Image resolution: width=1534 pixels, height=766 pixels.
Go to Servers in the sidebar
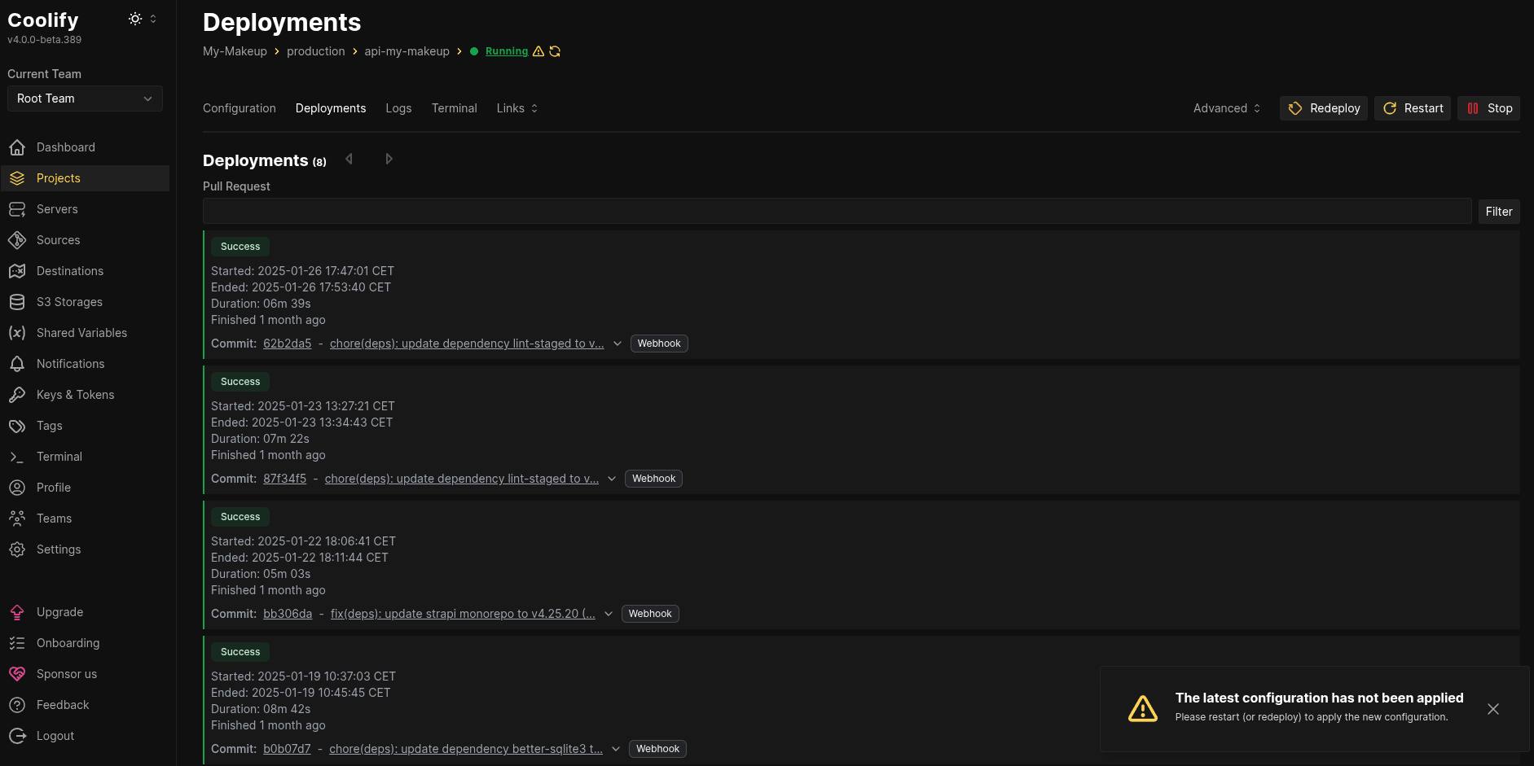57,209
